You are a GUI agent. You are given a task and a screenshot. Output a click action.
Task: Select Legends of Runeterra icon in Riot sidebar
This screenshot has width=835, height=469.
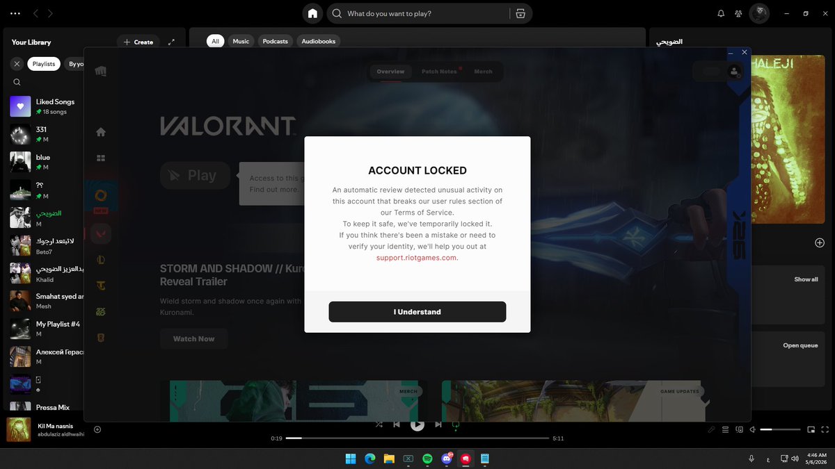pos(101,338)
